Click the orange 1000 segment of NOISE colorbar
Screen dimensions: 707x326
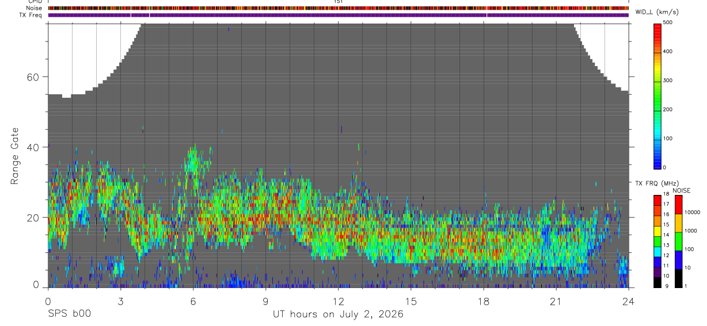678,223
